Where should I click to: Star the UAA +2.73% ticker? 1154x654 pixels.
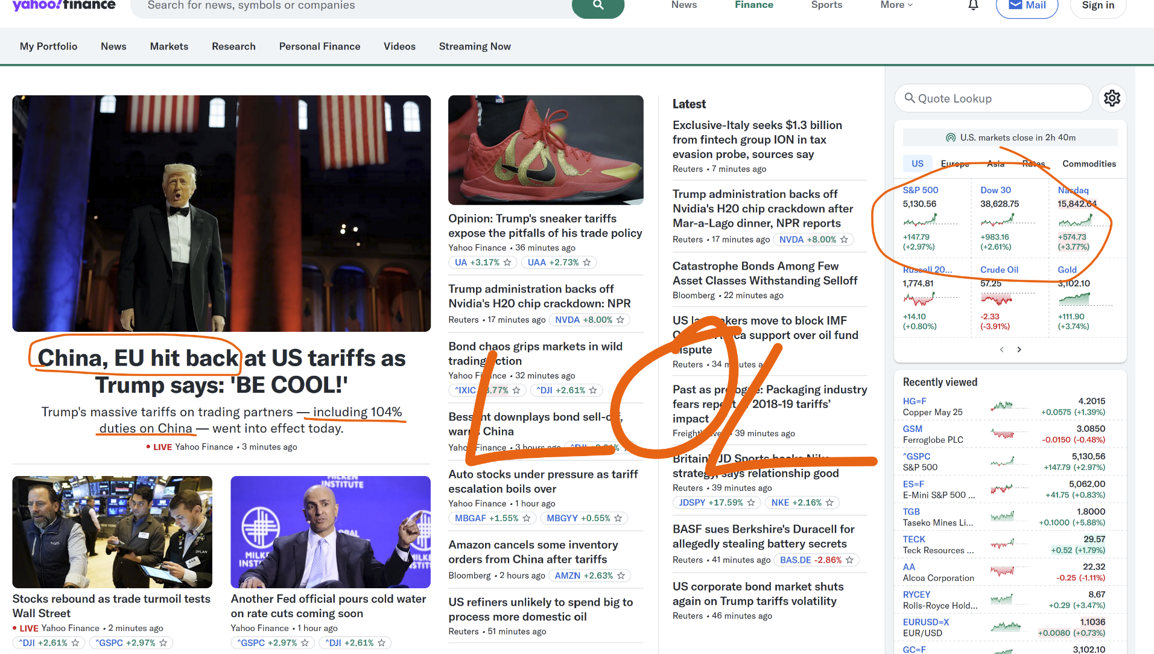click(586, 262)
